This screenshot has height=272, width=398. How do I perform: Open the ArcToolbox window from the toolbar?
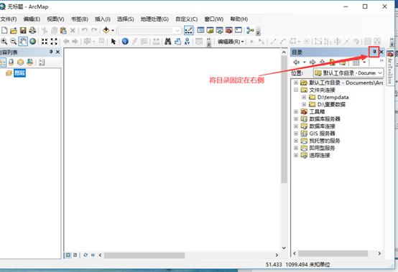point(228,30)
